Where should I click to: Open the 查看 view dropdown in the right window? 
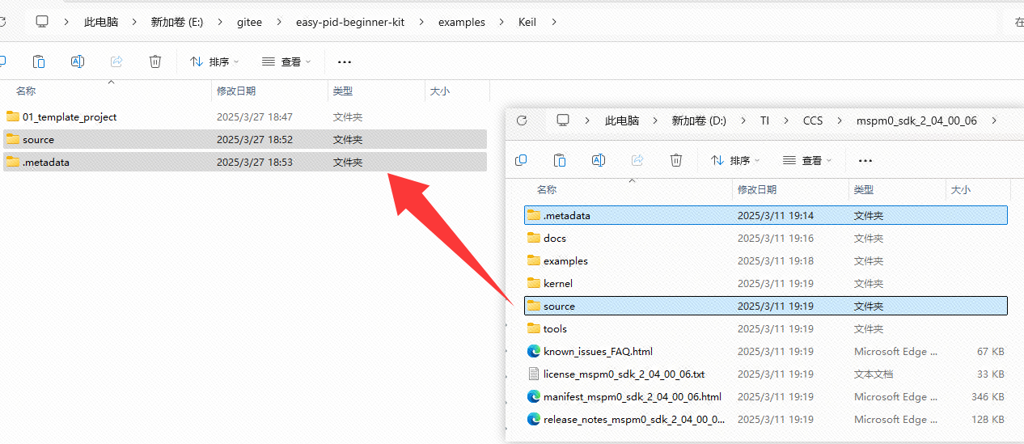(807, 160)
